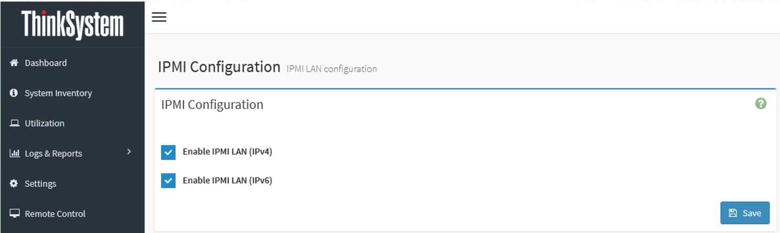Click the Enable IPMI LAN (IPv4) label
This screenshot has height=233, width=780.
click(x=227, y=152)
